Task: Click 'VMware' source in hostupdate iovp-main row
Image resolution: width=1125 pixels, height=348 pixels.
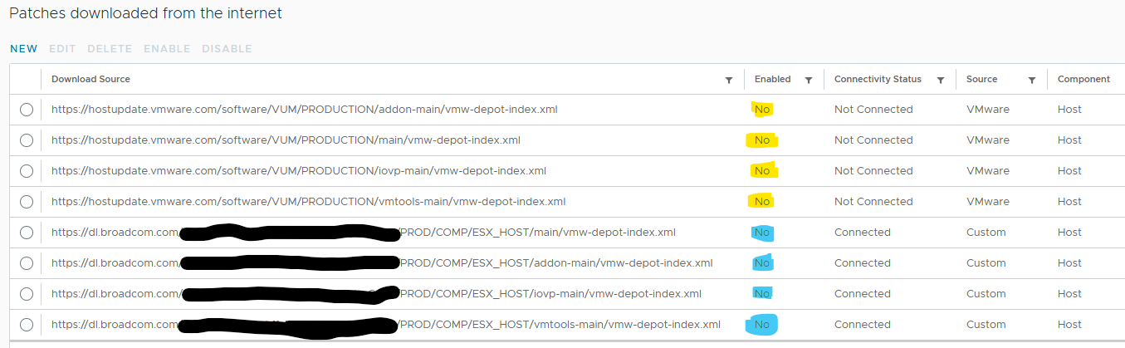Action: click(988, 171)
